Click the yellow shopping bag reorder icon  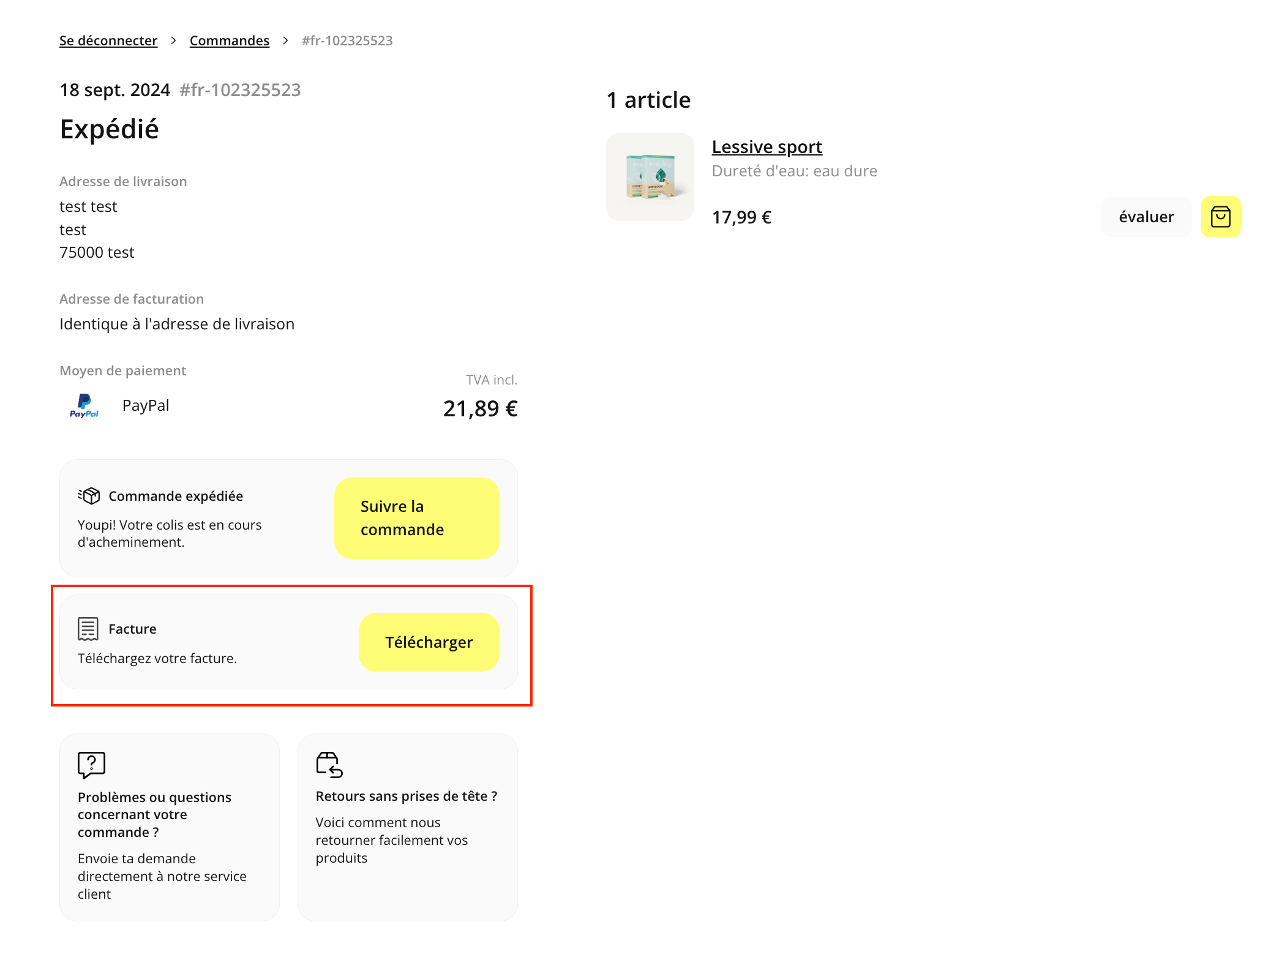pyautogui.click(x=1220, y=217)
